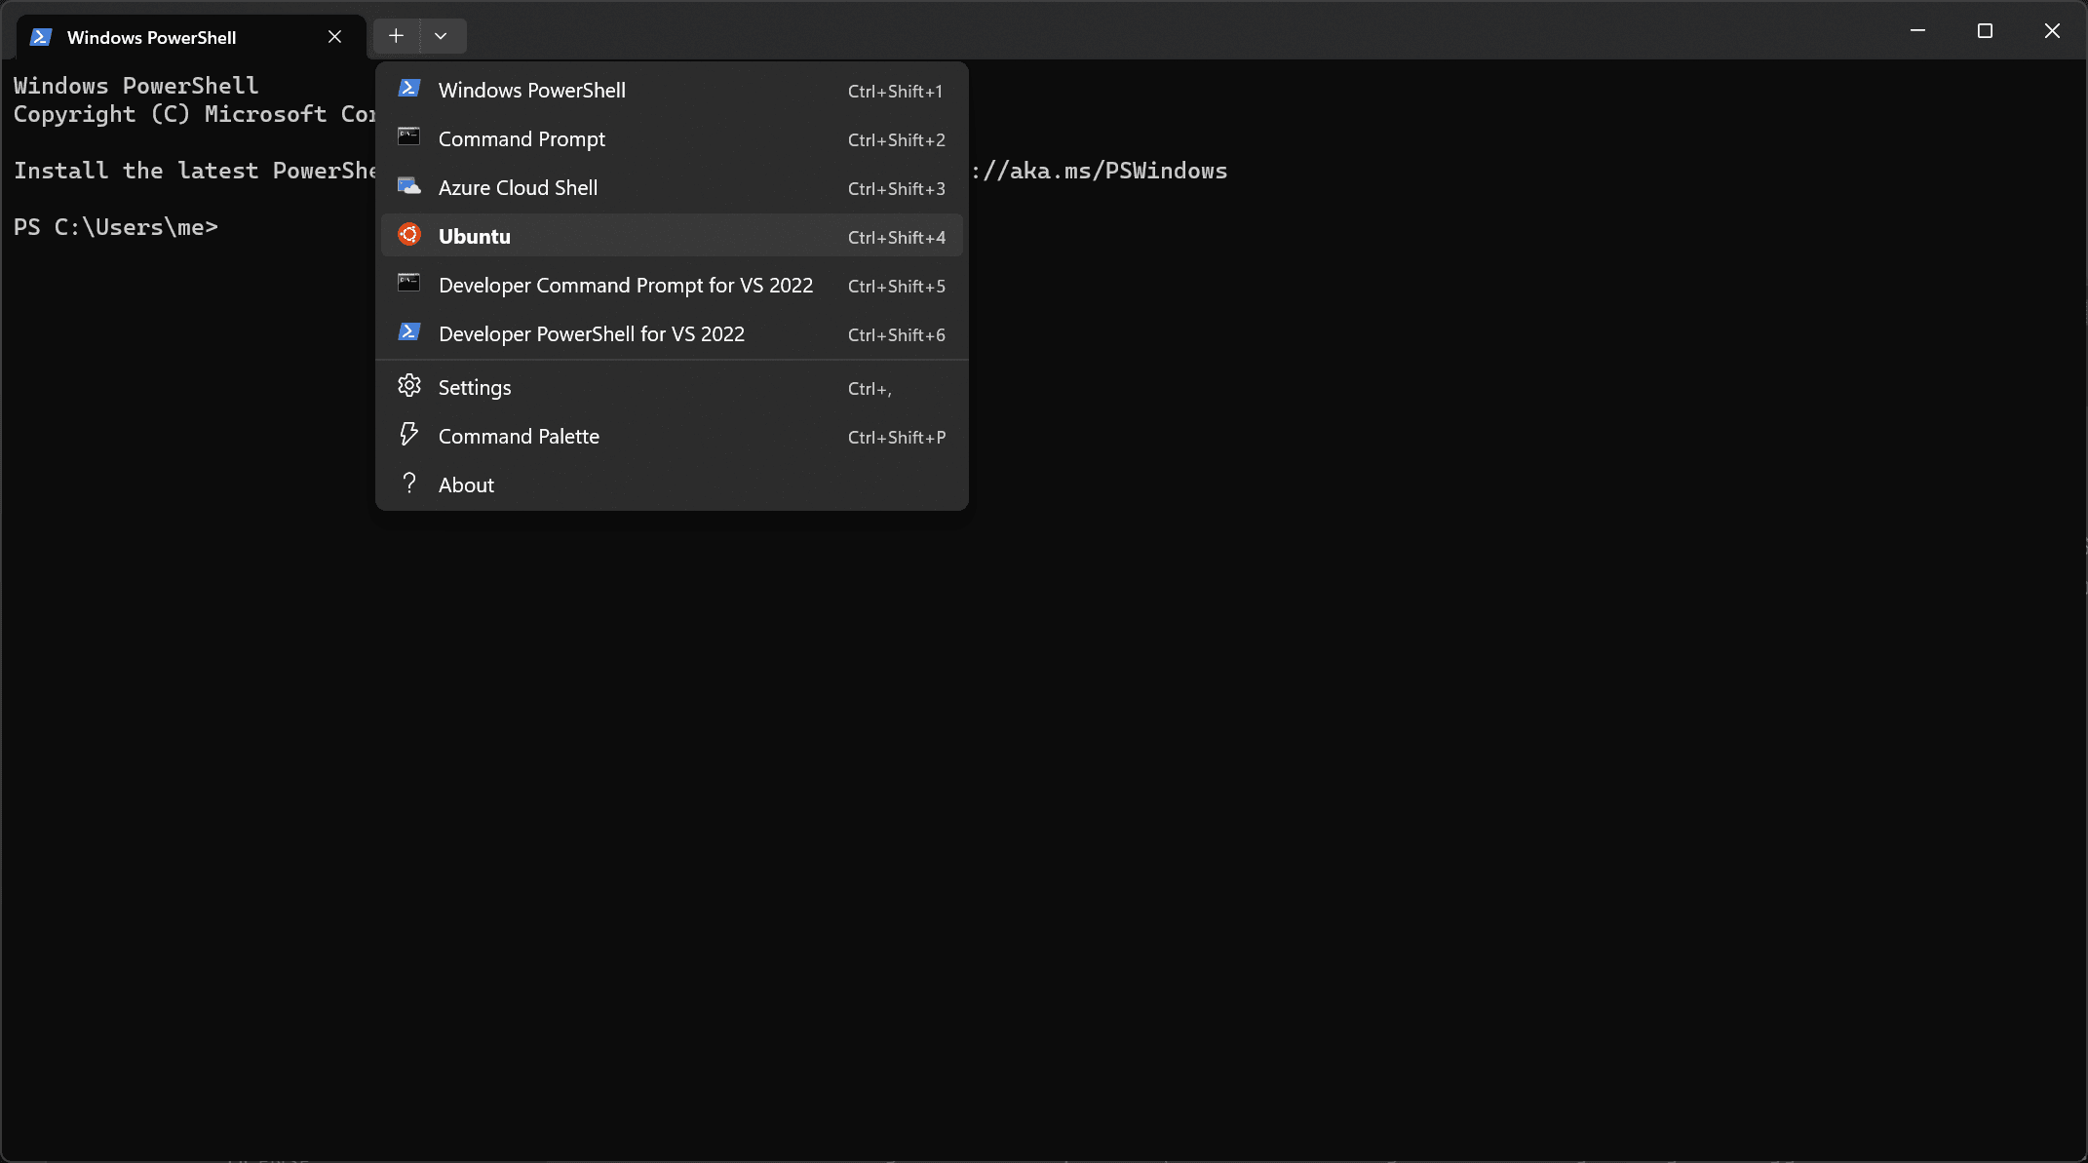The image size is (2088, 1163).
Task: Minimize the terminal window
Action: [1917, 31]
